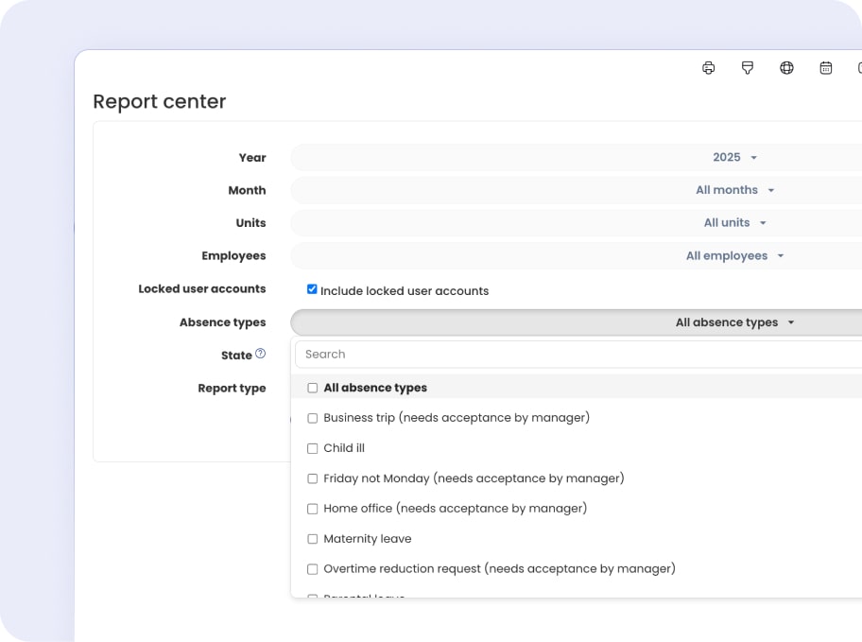Select Business trip absence type option
The image size is (862, 642).
coord(456,418)
